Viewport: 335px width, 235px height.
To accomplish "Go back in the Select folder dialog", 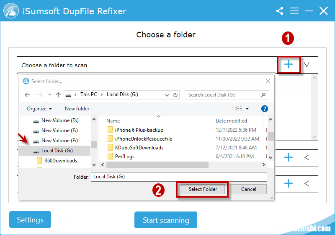I will pyautogui.click(x=27, y=95).
